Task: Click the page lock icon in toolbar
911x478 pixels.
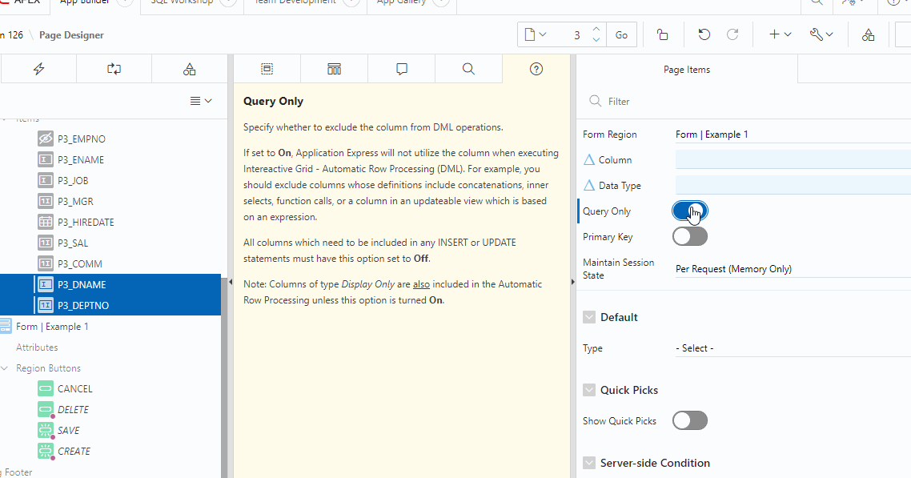Action: click(662, 34)
